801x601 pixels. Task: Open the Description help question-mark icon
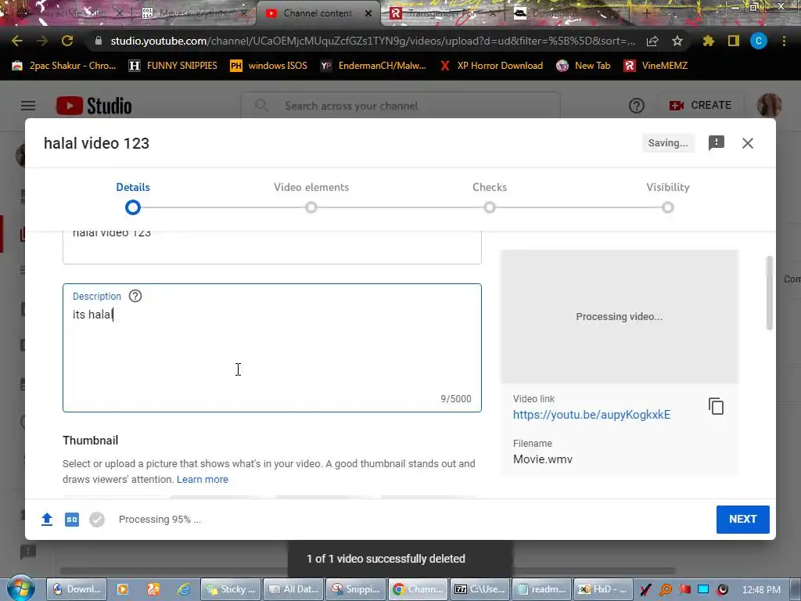point(135,296)
